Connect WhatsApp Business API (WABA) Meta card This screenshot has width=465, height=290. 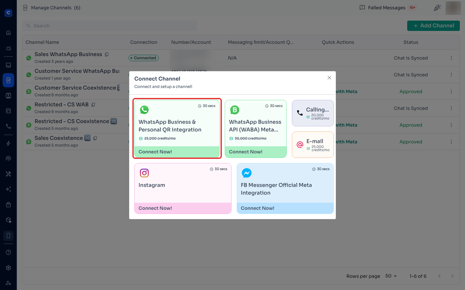[256, 129]
